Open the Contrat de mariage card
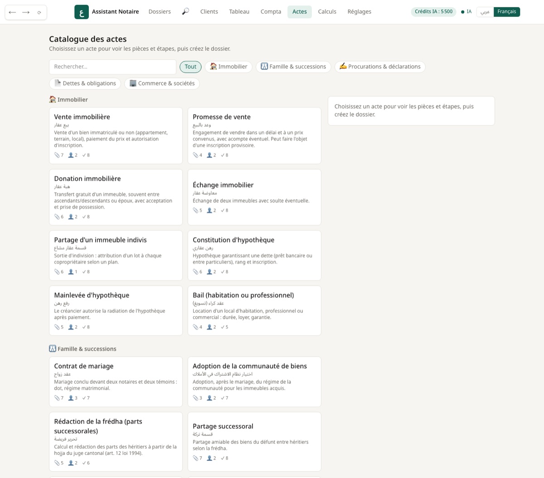 coord(116,382)
